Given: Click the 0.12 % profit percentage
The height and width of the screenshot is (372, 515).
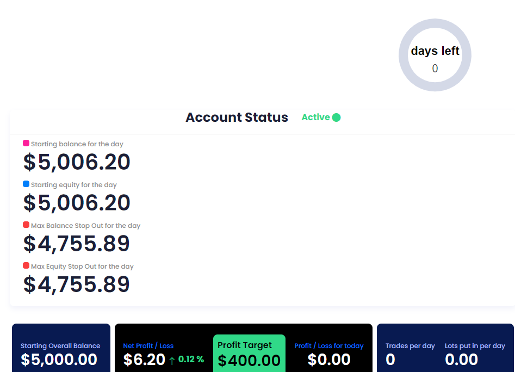Looking at the screenshot, I should click(191, 359).
